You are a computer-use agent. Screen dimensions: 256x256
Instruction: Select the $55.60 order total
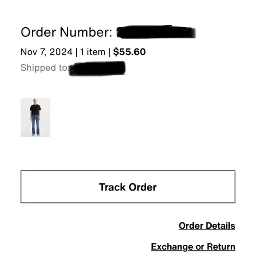[x=130, y=52]
